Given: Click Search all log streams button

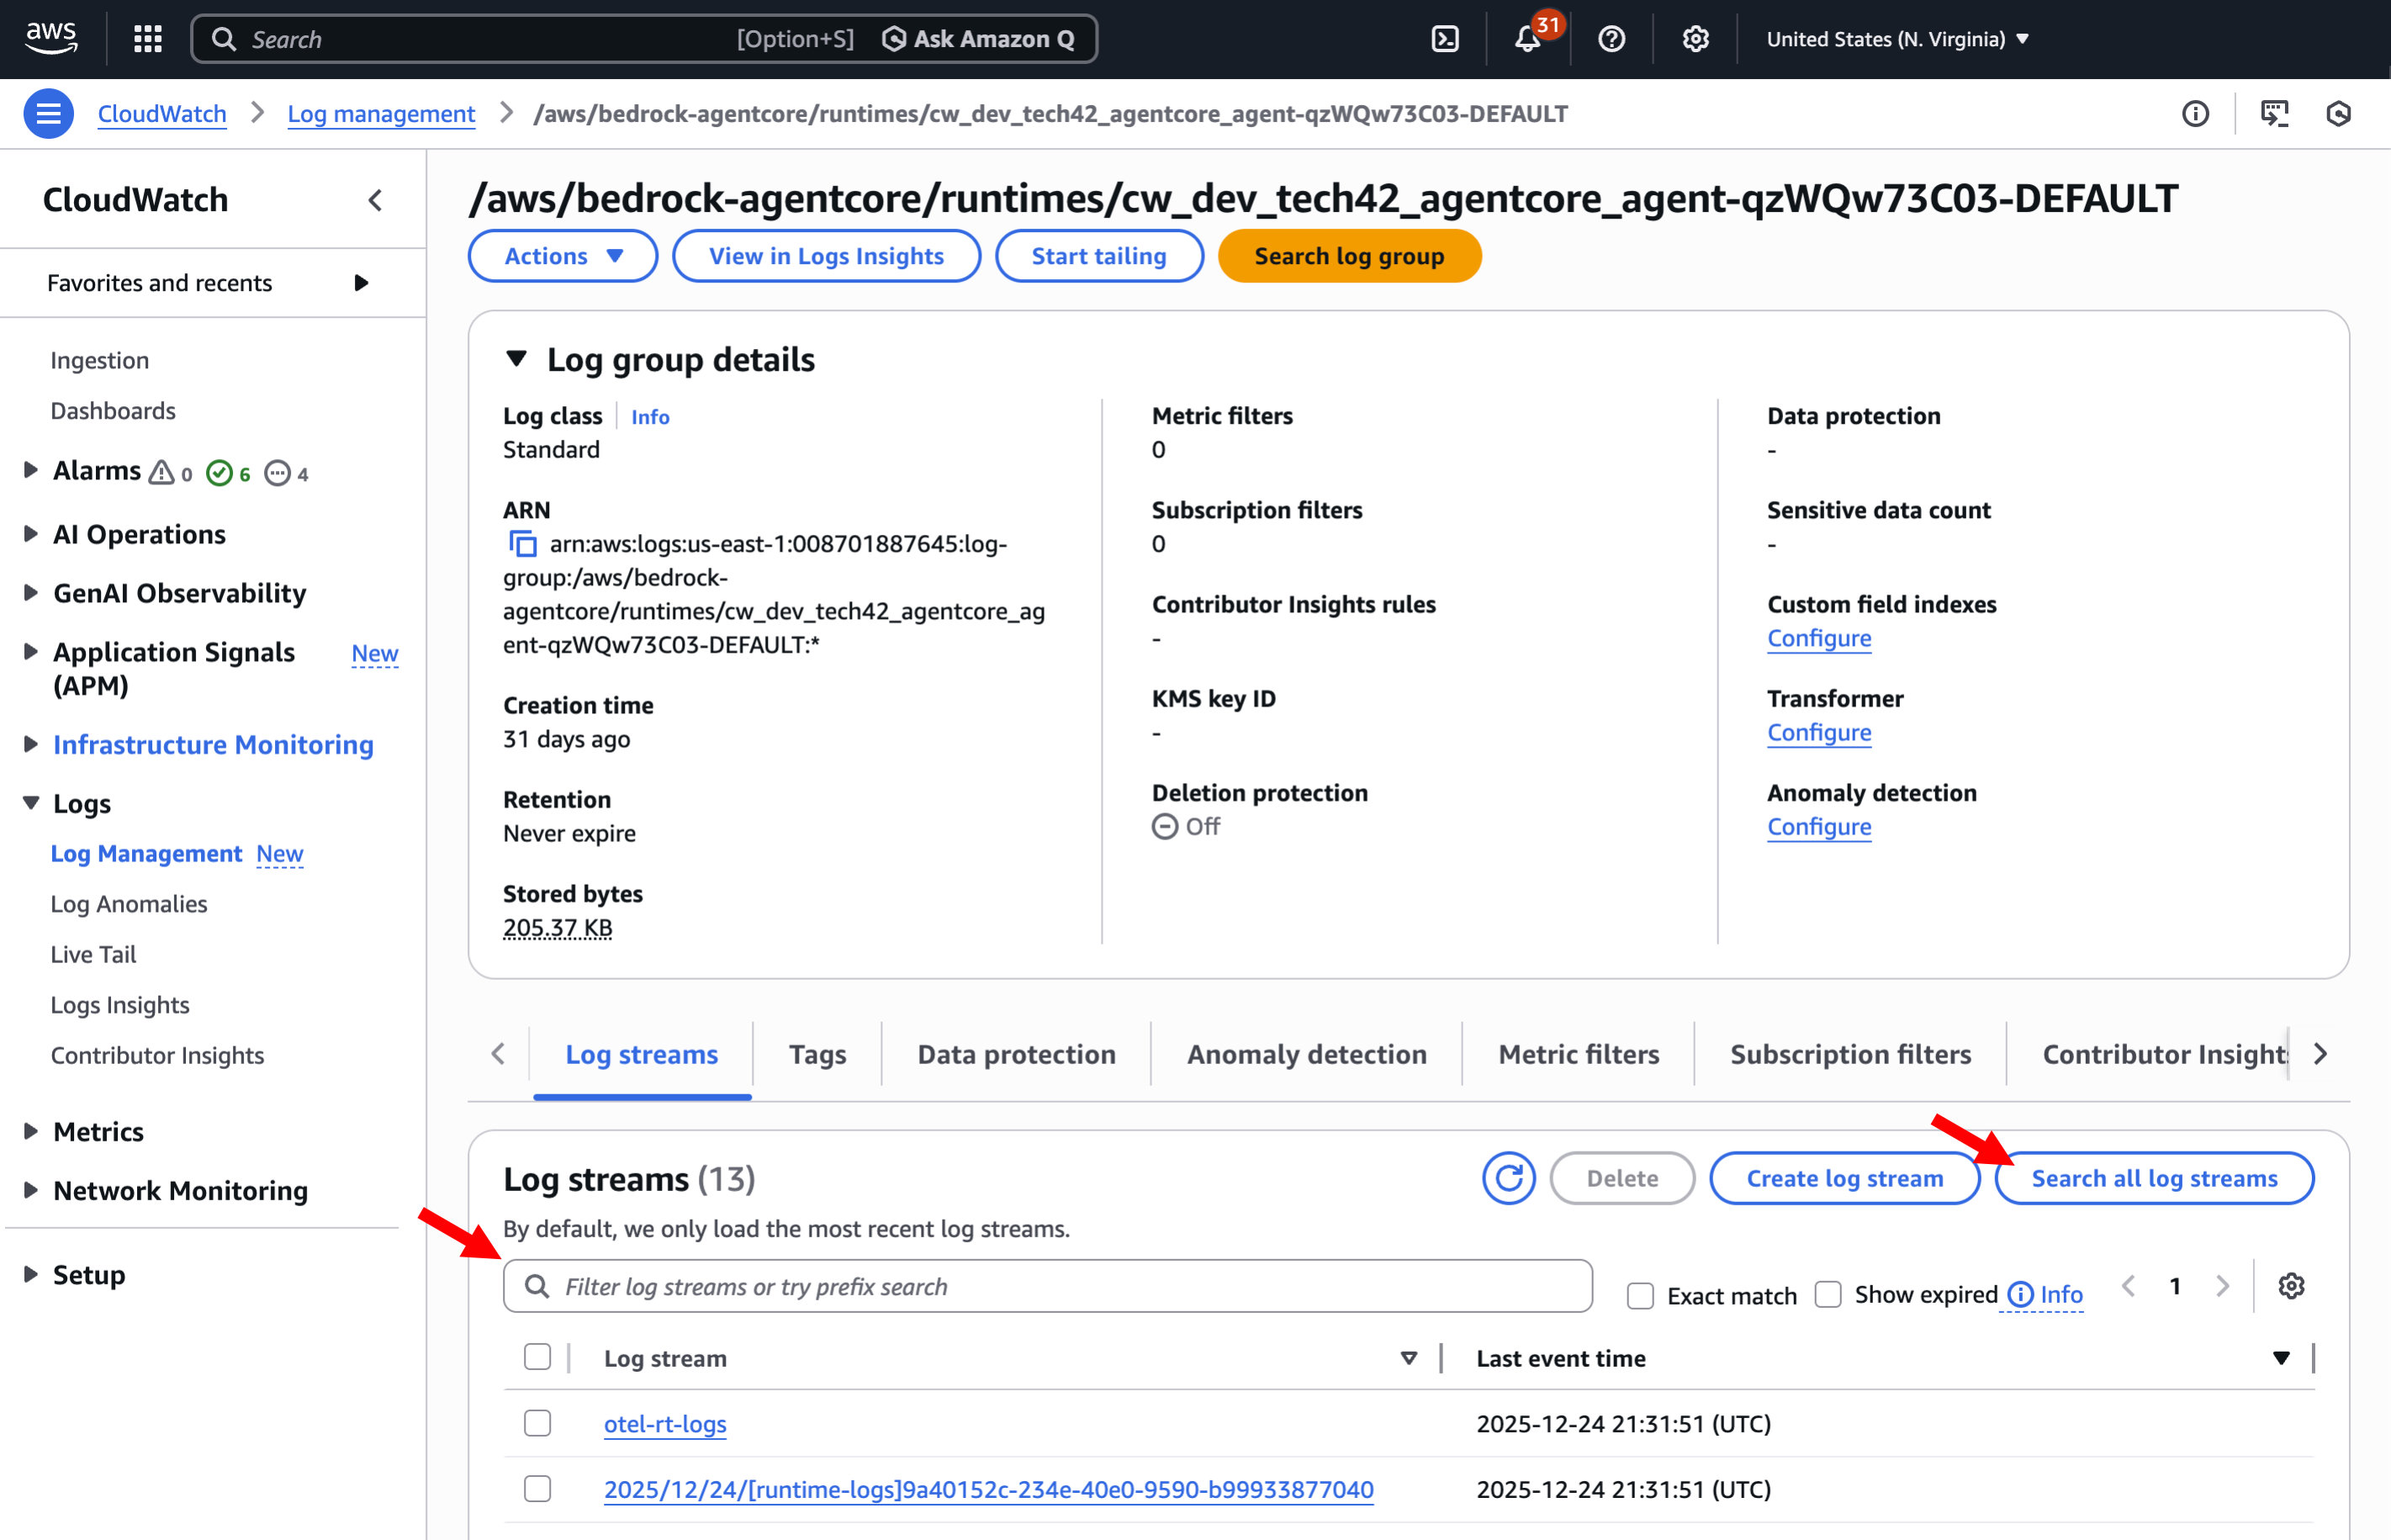Looking at the screenshot, I should pyautogui.click(x=2154, y=1178).
